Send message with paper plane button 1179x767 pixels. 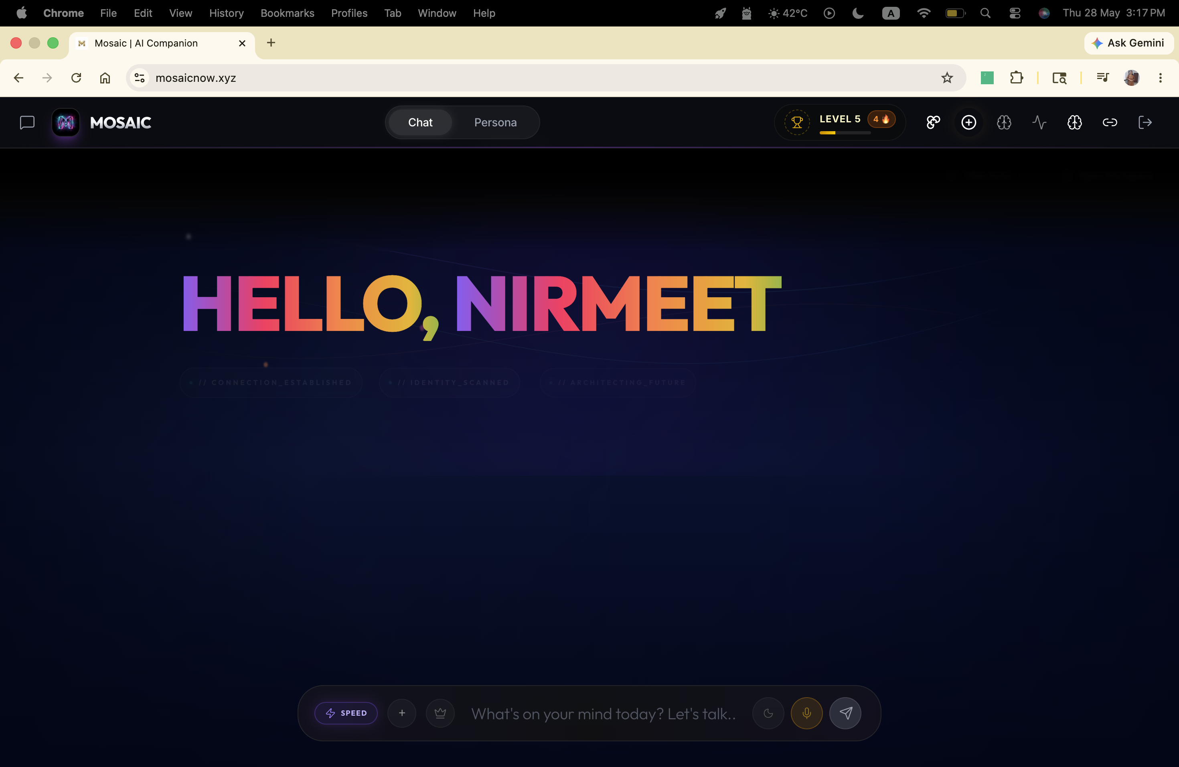click(x=845, y=713)
